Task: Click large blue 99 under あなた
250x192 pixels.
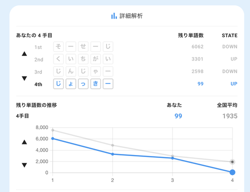Action: click(178, 116)
